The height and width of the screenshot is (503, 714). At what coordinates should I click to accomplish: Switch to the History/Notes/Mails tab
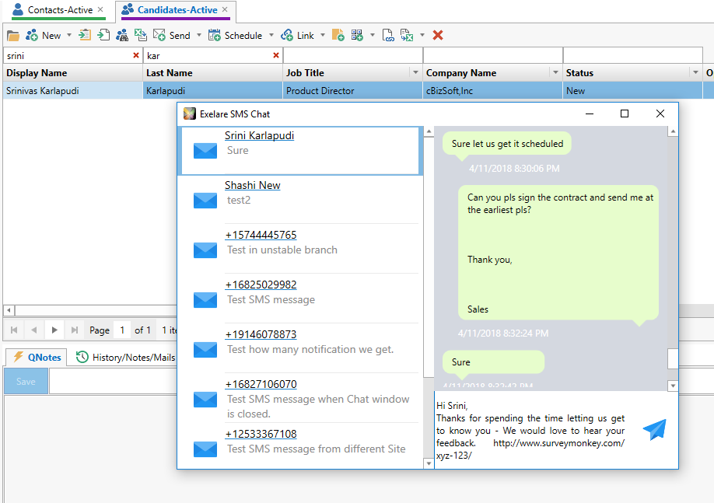[126, 358]
